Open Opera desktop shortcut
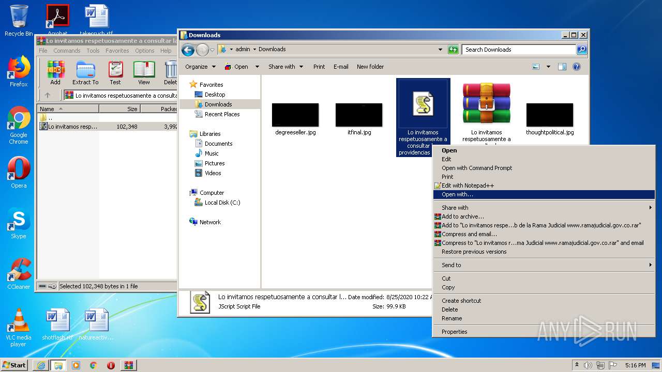Image resolution: width=662 pixels, height=372 pixels. click(19, 172)
